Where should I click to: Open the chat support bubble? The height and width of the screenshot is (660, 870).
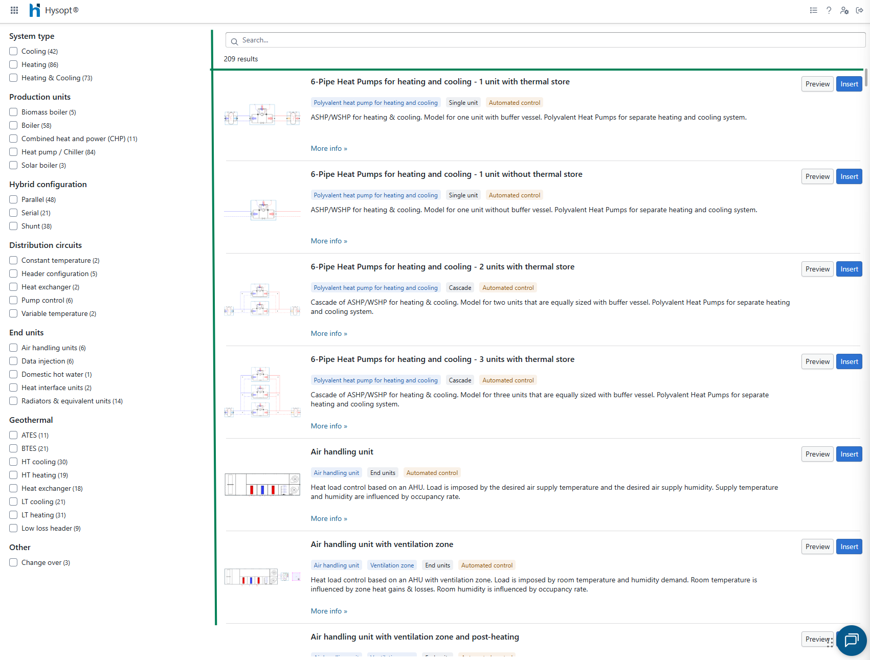click(852, 640)
